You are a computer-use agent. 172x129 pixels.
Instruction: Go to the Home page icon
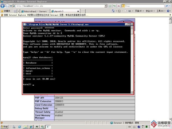[113, 11]
